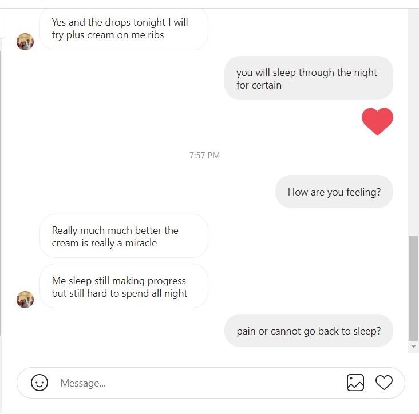Select "you will sleep through the night" bubble

pos(309,78)
